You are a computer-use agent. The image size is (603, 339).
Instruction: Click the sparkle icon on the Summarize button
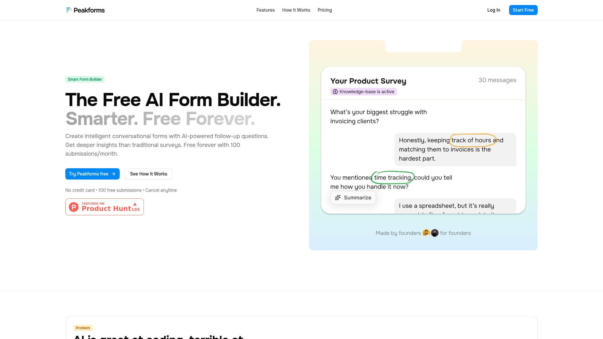point(338,197)
